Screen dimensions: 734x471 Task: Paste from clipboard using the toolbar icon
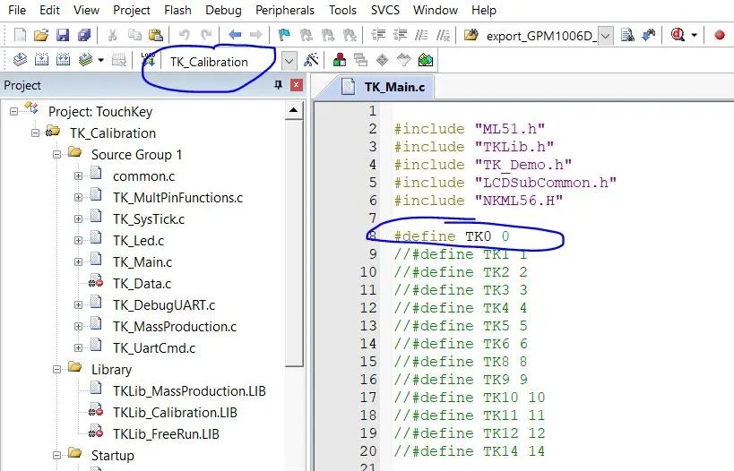[155, 35]
